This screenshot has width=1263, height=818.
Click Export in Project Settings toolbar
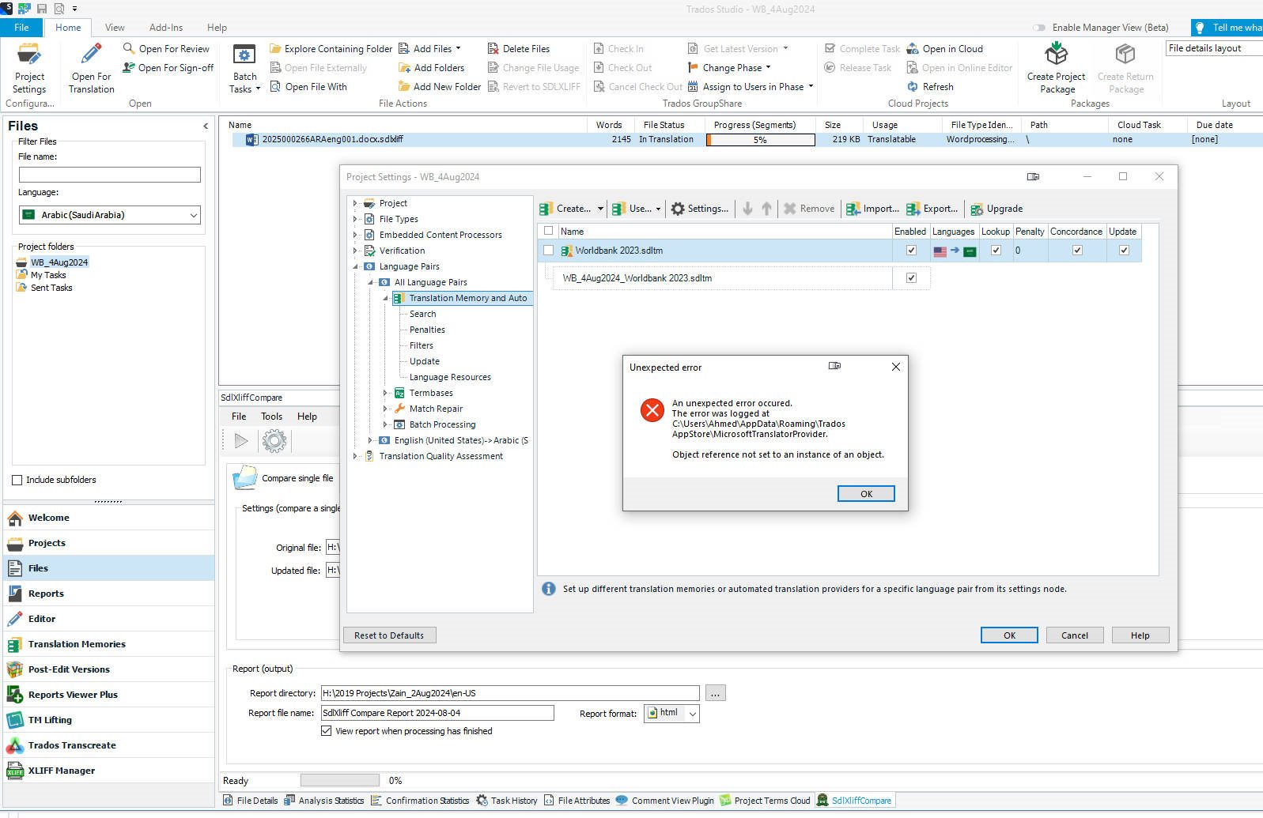[932, 209]
